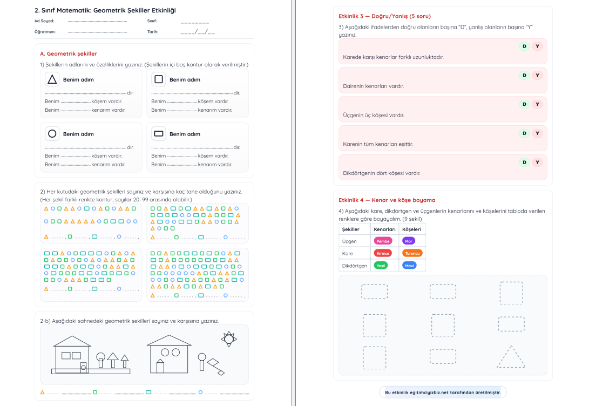Mark 'Dairenin kenarları vardır' as Y
The height and width of the screenshot is (406, 589).
tap(537, 75)
